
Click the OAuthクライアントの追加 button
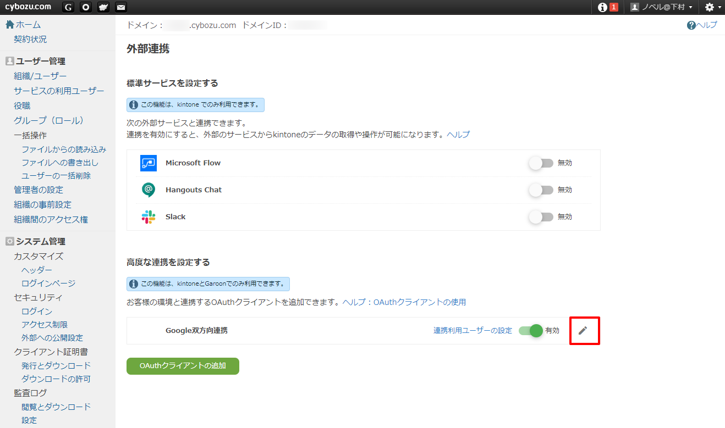(183, 366)
